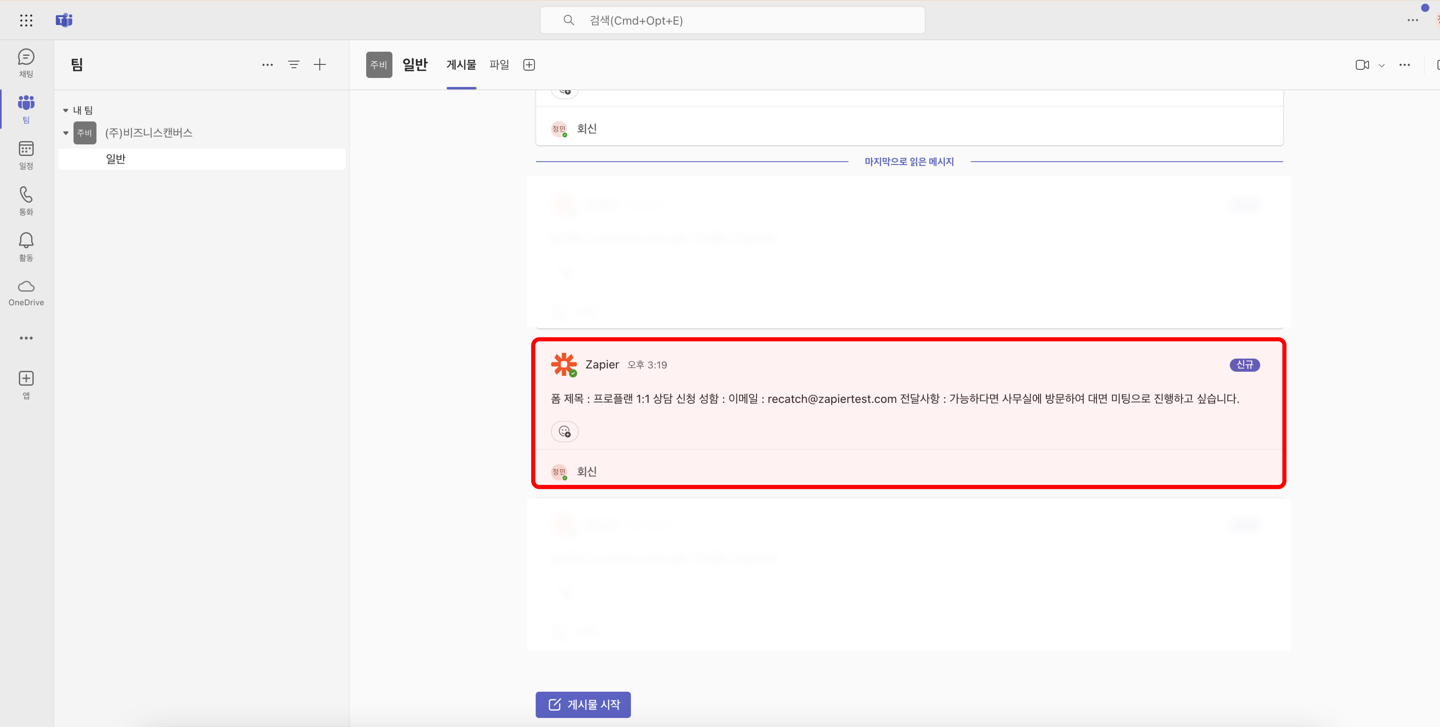Start a video meeting with camera icon
The height and width of the screenshot is (727, 1440).
[x=1362, y=65]
